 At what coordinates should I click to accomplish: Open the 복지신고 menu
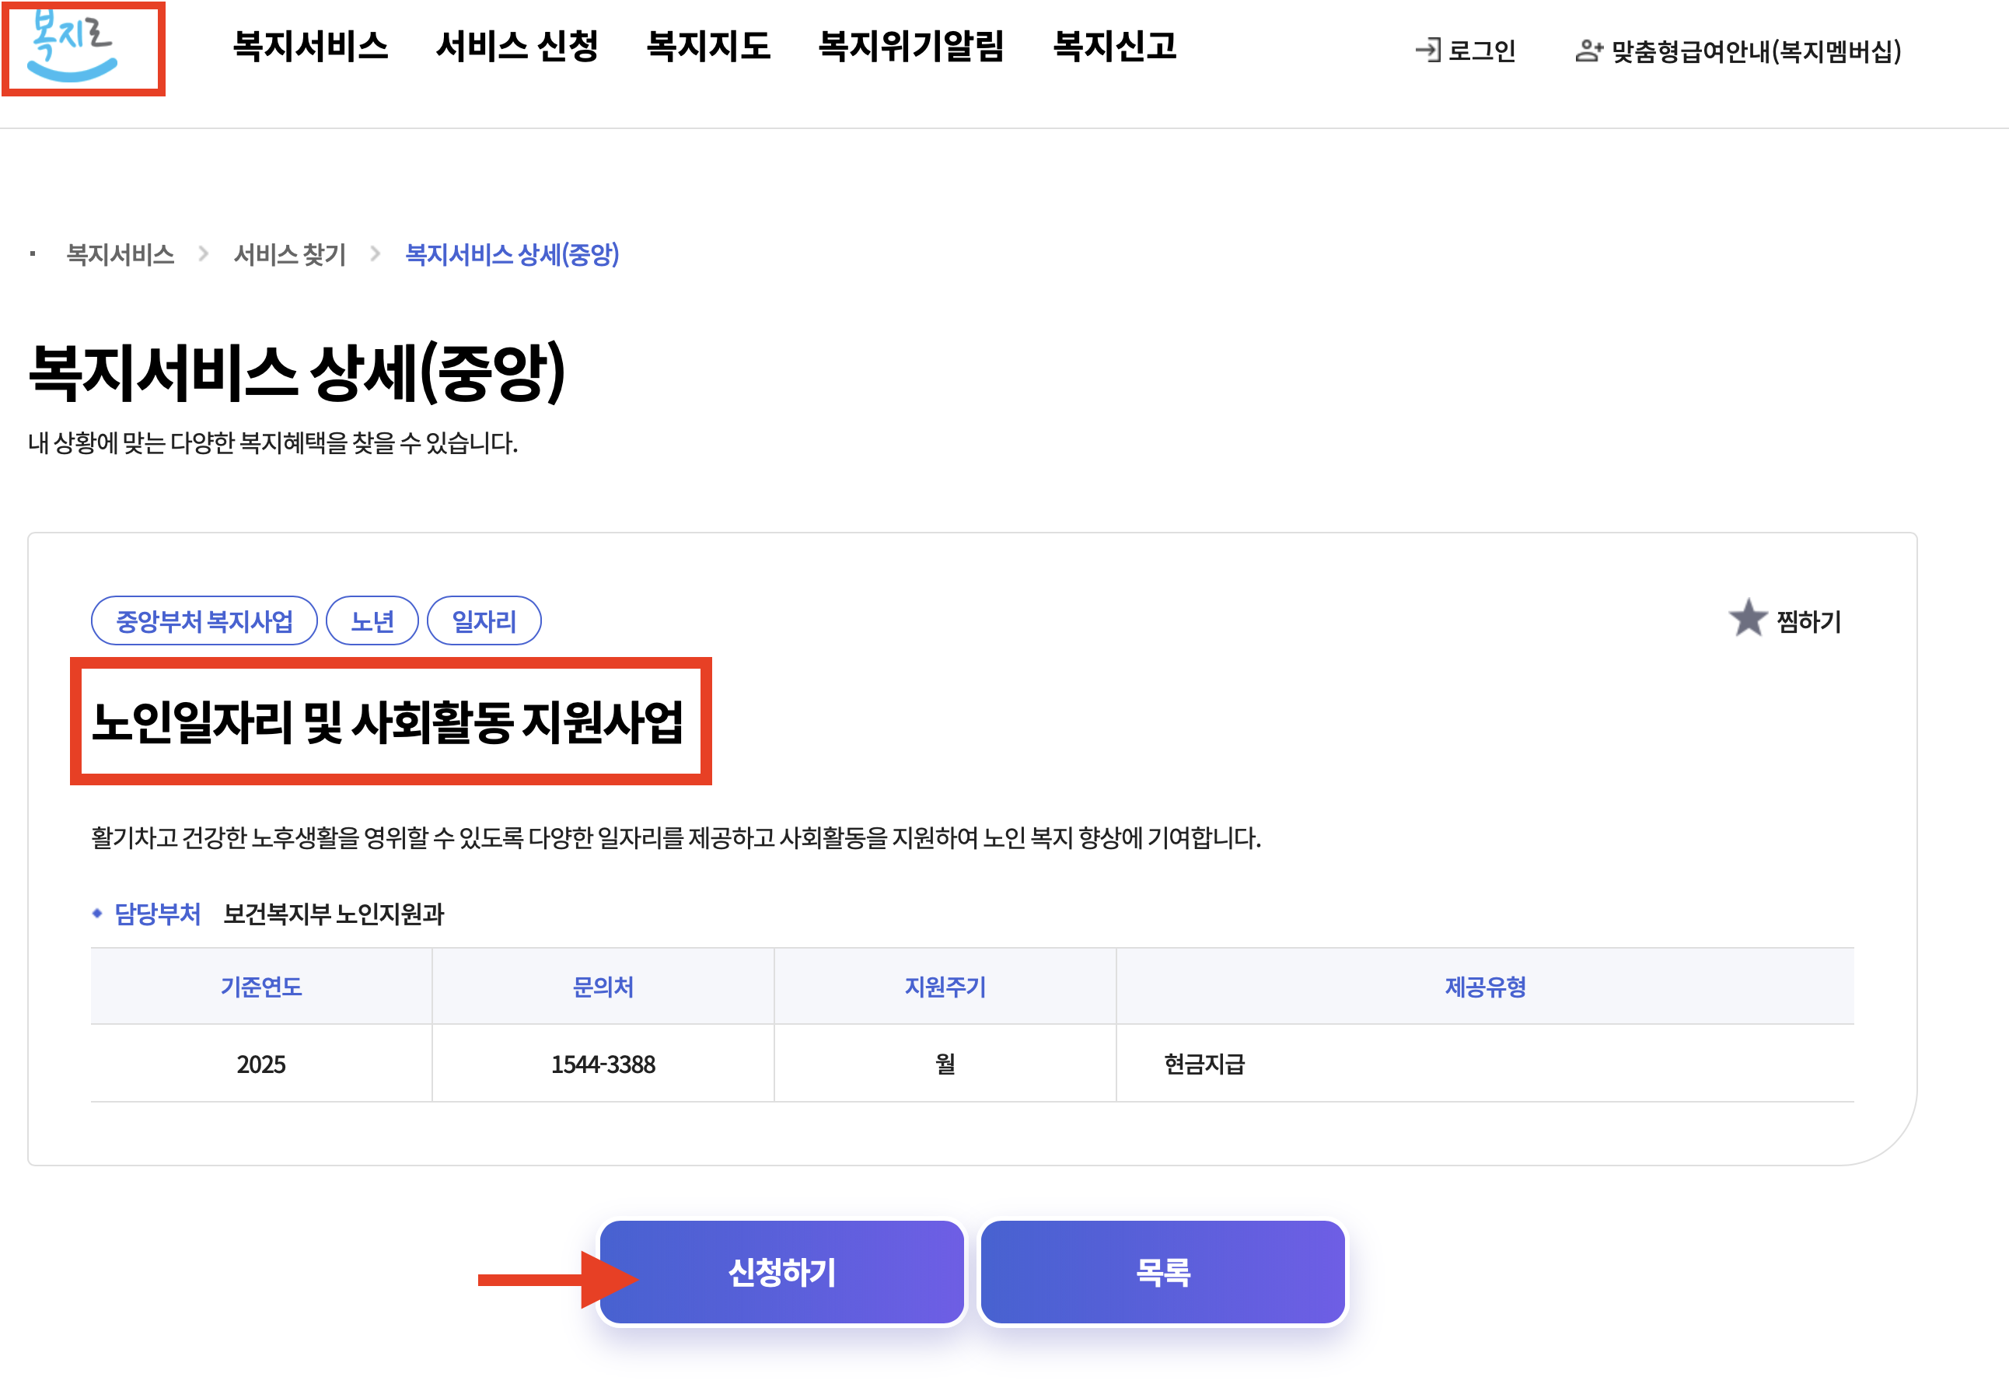point(1115,47)
